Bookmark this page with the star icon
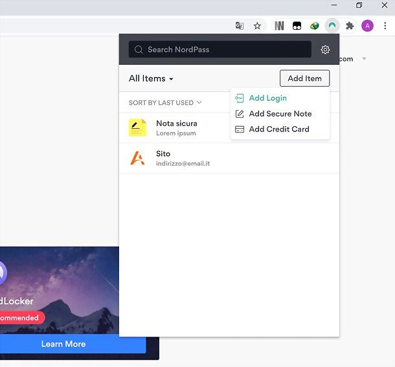This screenshot has width=395, height=367. tap(257, 26)
